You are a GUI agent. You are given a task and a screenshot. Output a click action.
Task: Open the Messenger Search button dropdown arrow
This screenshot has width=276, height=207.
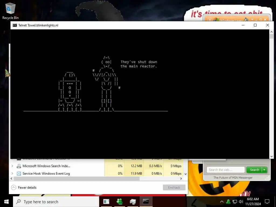264,170
